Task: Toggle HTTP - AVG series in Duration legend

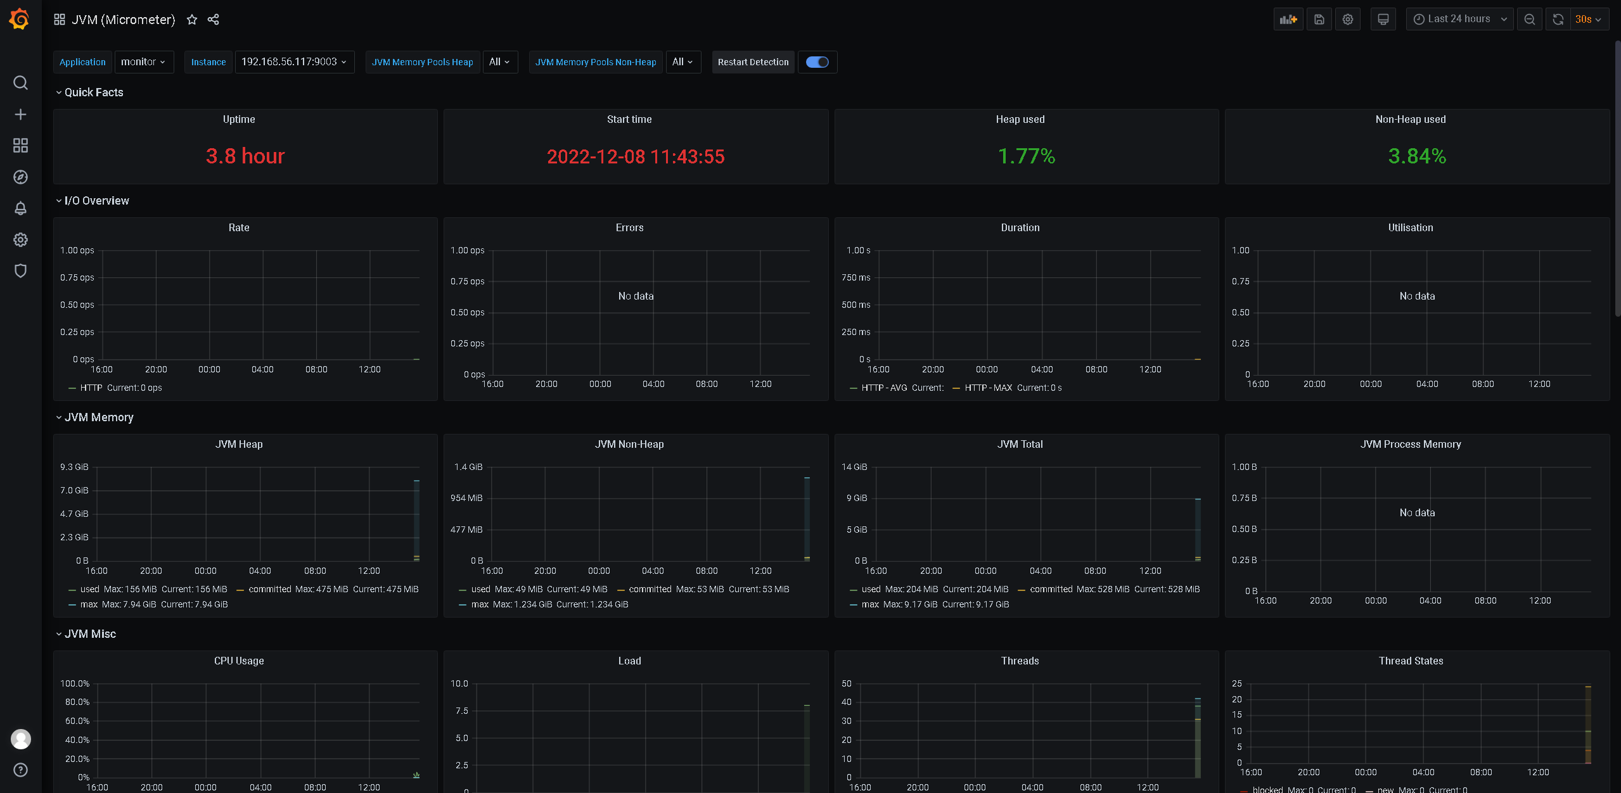Action: (x=885, y=388)
